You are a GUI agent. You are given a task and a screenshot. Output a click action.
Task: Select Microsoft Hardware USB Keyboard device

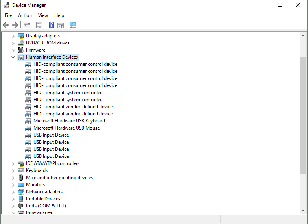(x=69, y=121)
